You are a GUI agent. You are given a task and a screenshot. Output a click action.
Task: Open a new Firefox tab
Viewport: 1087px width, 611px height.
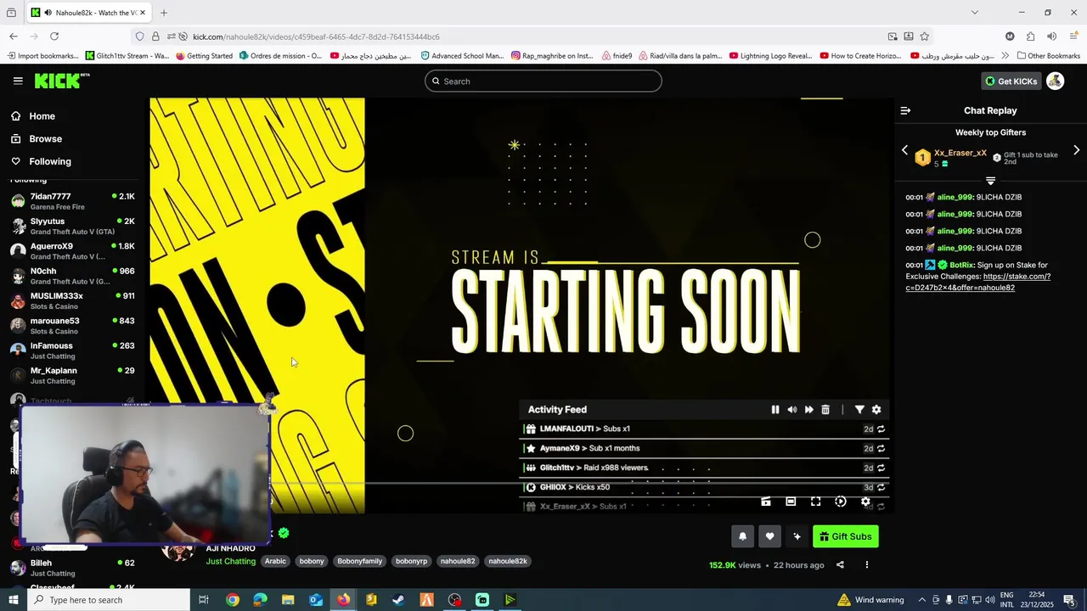[x=164, y=13]
